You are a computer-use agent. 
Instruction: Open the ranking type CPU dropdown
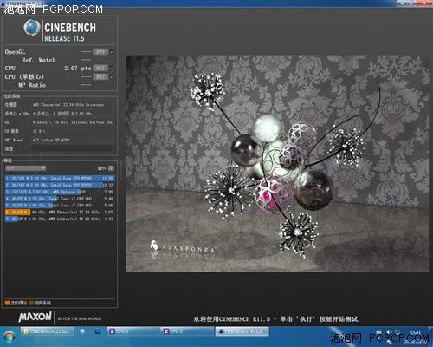click(x=26, y=168)
